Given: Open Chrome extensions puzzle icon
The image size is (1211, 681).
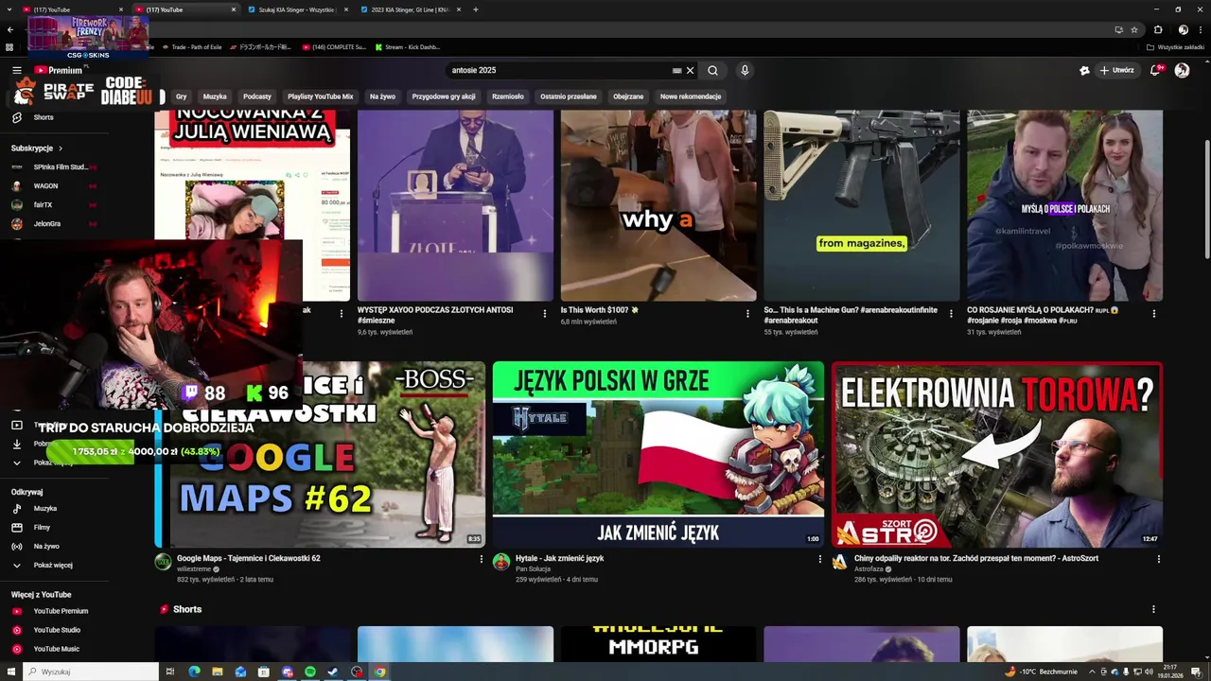Looking at the screenshot, I should pyautogui.click(x=1158, y=29).
